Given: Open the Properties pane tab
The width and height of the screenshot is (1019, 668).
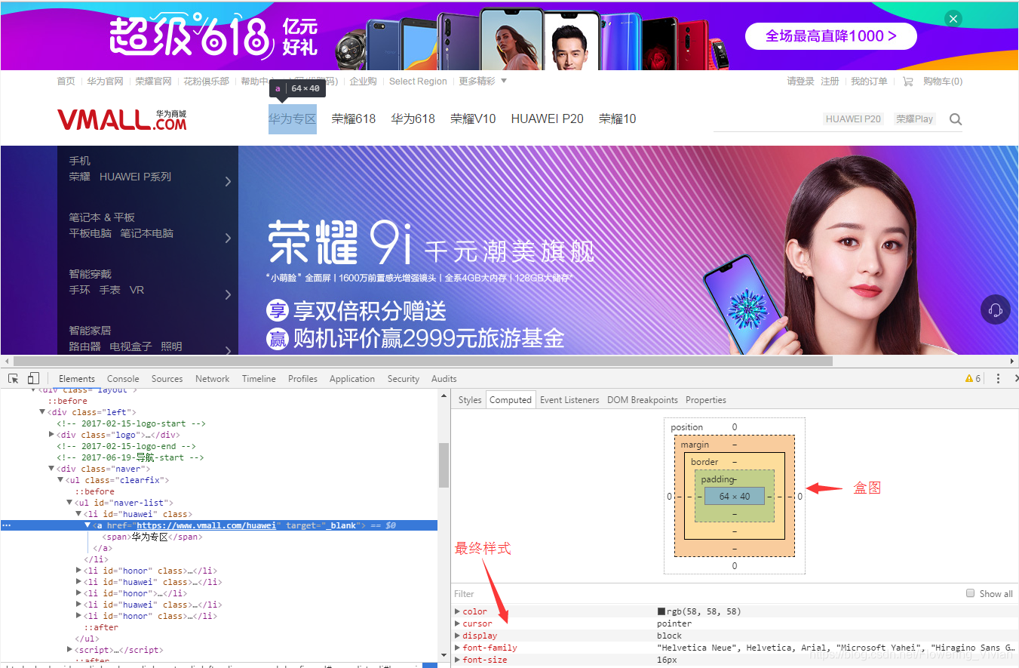Looking at the screenshot, I should click(x=706, y=400).
